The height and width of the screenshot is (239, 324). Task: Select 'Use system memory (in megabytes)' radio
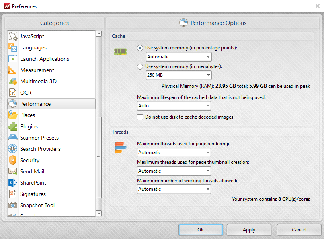tap(140, 66)
